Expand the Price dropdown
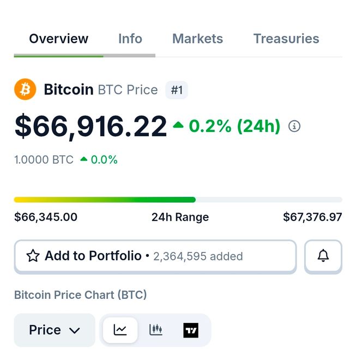This screenshot has height=349, width=356. 55,330
